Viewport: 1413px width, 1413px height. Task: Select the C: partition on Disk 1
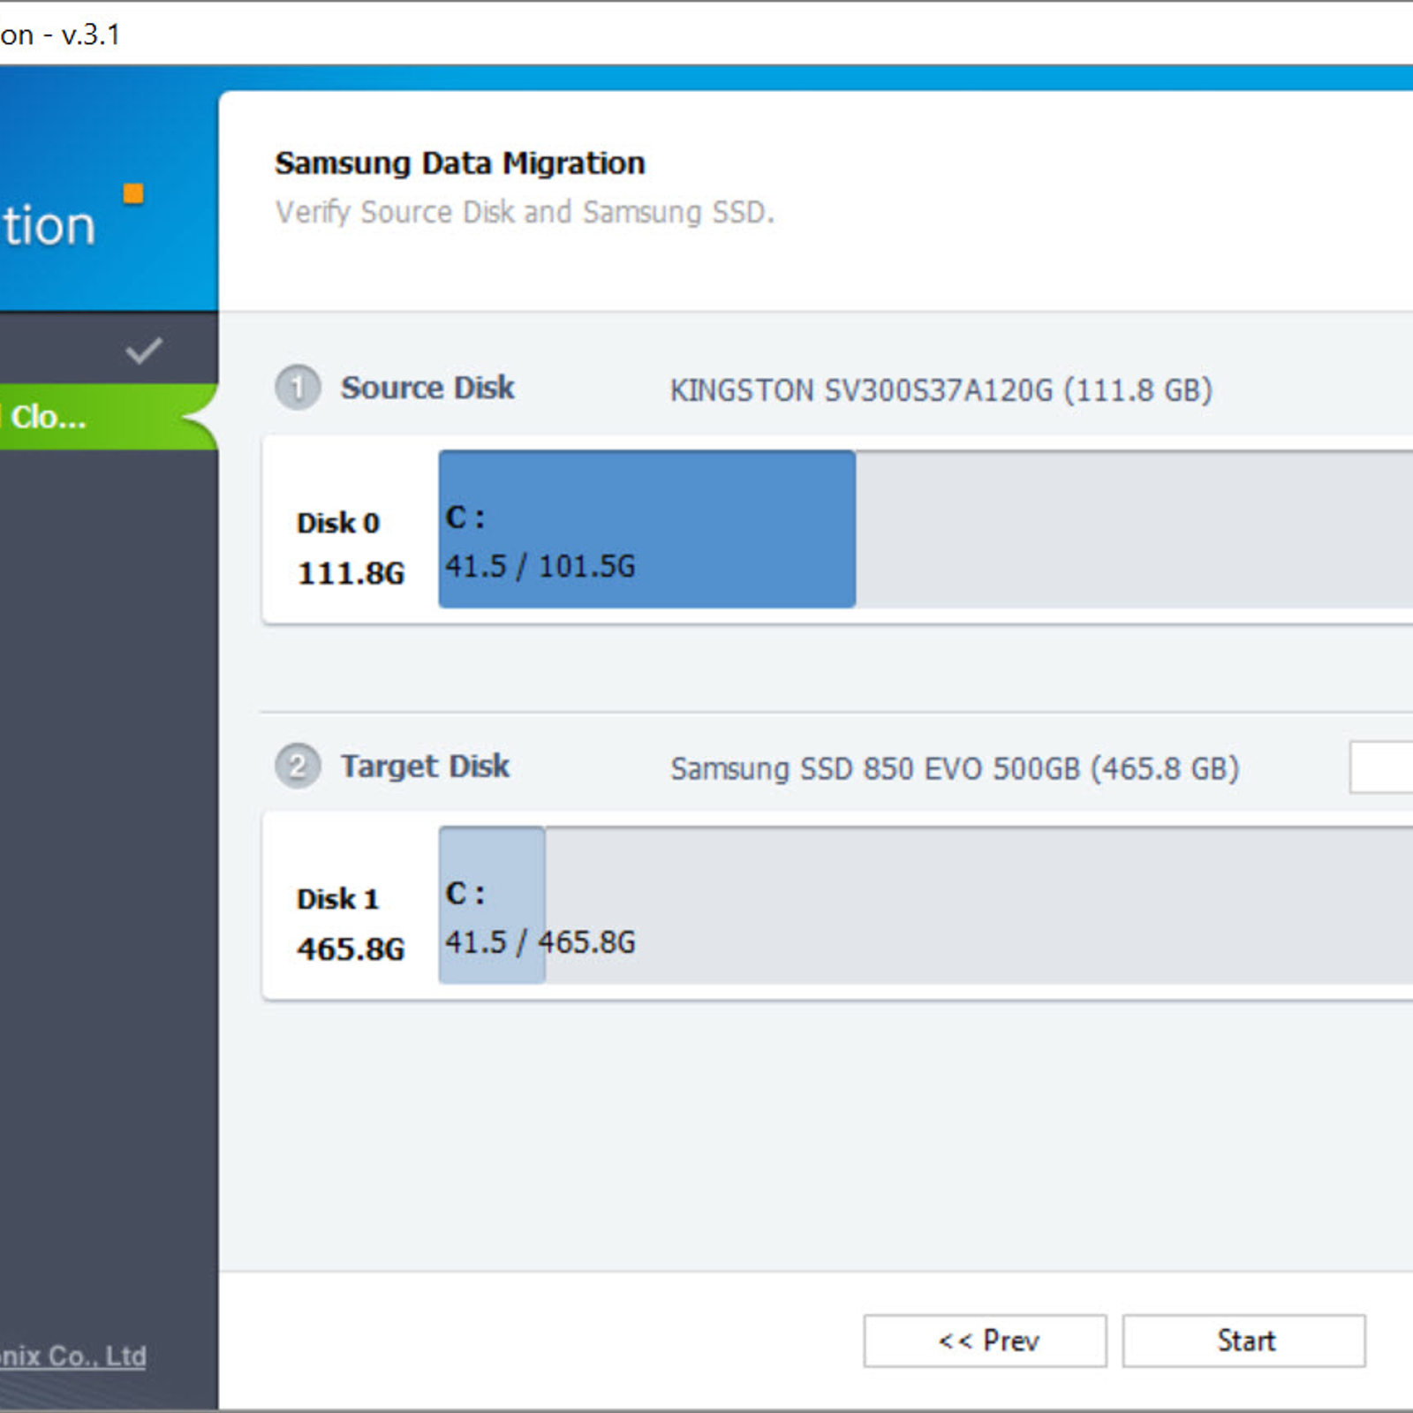click(492, 905)
